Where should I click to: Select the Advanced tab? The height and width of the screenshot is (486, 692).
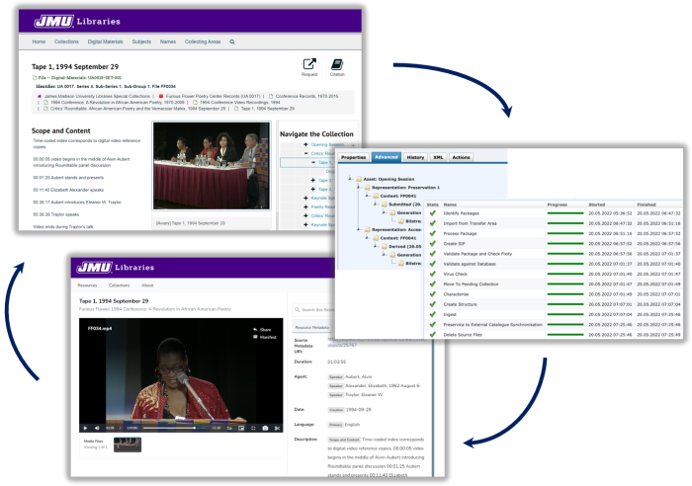coord(387,157)
